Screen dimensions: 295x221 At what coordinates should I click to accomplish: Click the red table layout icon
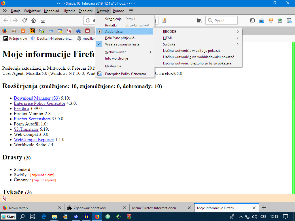click(x=87, y=31)
